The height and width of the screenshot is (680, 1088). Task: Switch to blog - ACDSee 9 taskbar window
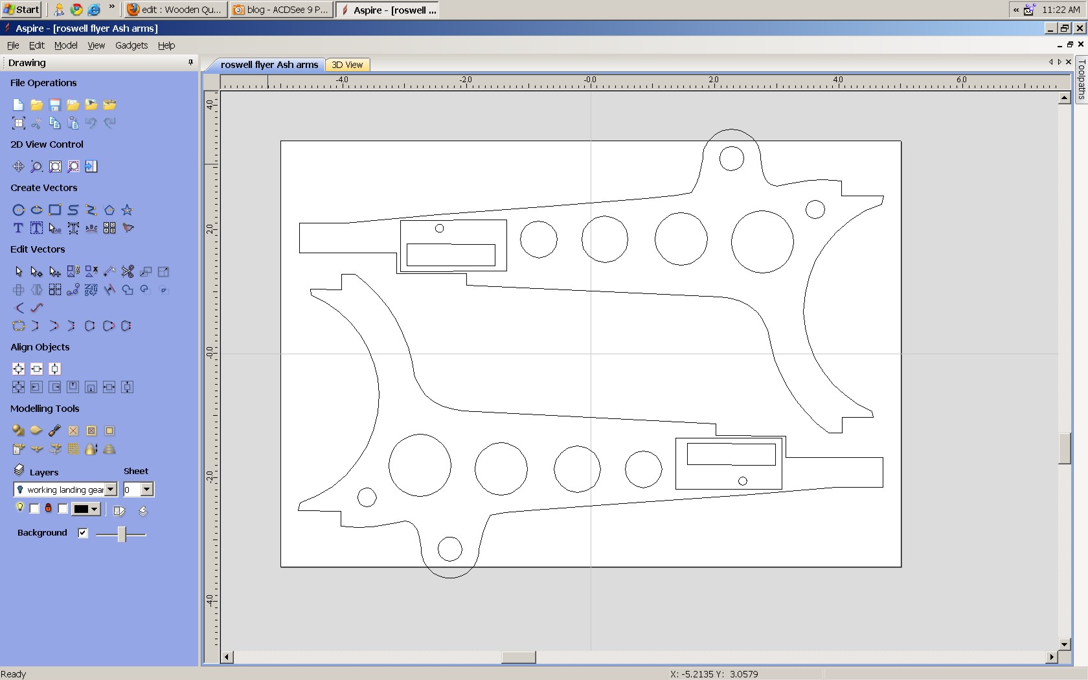pyautogui.click(x=281, y=10)
